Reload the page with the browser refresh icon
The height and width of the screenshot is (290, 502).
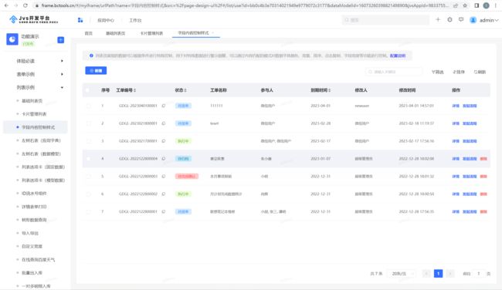pyautogui.click(x=25, y=5)
